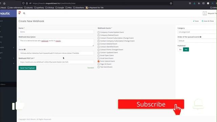Toggle the browser sidebar icon
The height and width of the screenshot is (122, 217).
[x=203, y=3]
